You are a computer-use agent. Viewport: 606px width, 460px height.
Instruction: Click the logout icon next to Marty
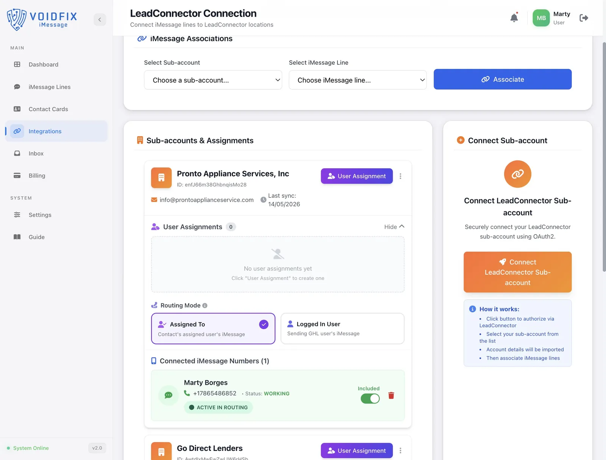pyautogui.click(x=584, y=18)
